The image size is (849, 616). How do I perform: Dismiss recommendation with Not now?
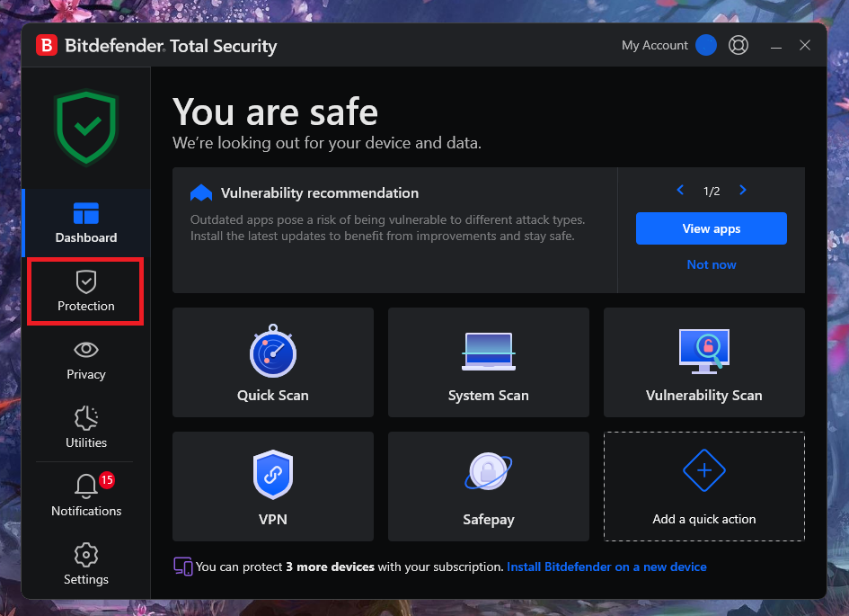(711, 264)
